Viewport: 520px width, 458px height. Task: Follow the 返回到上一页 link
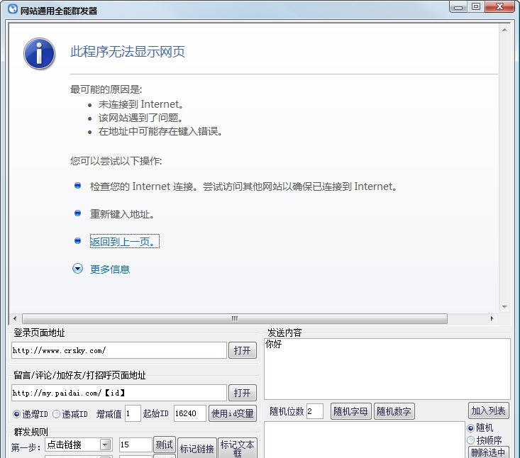point(125,241)
